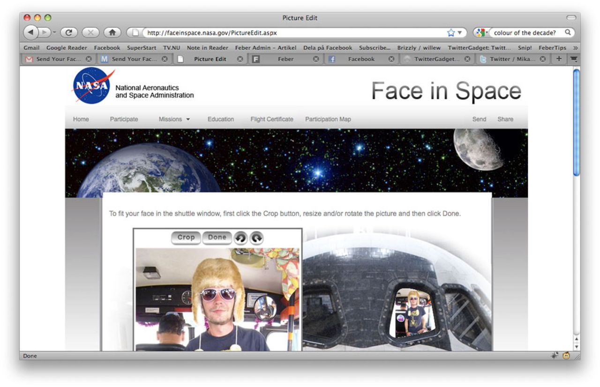
Task: Go to browser home page icon
Action: click(x=112, y=33)
